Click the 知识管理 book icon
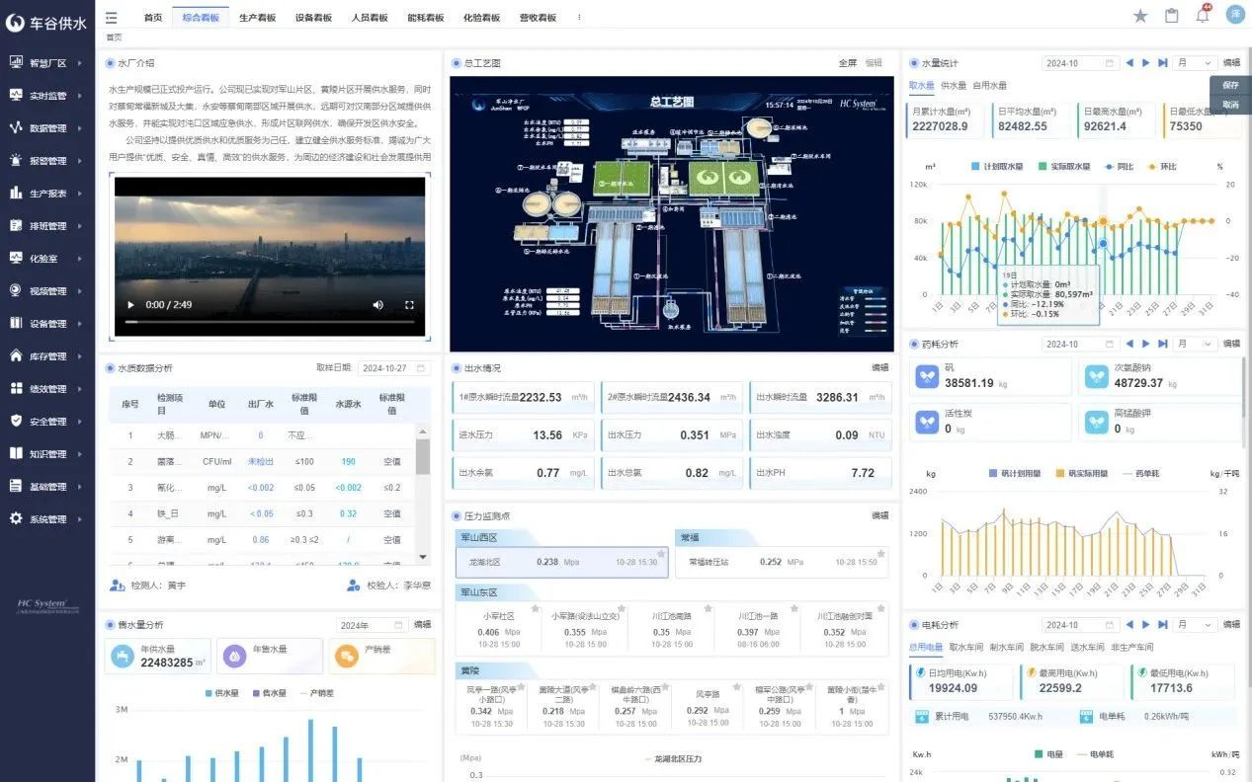The image size is (1252, 782). pyautogui.click(x=16, y=453)
